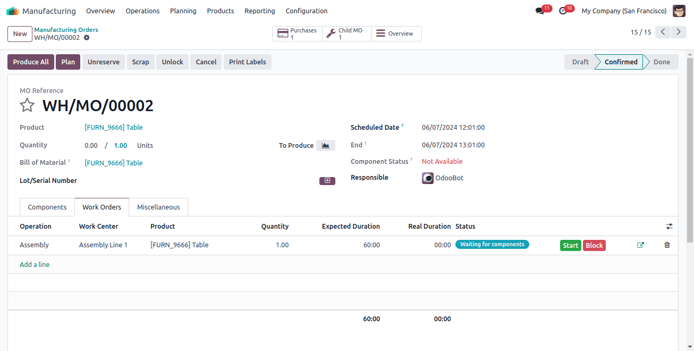Open the messages conversations icon
694x351 pixels.
[540, 11]
